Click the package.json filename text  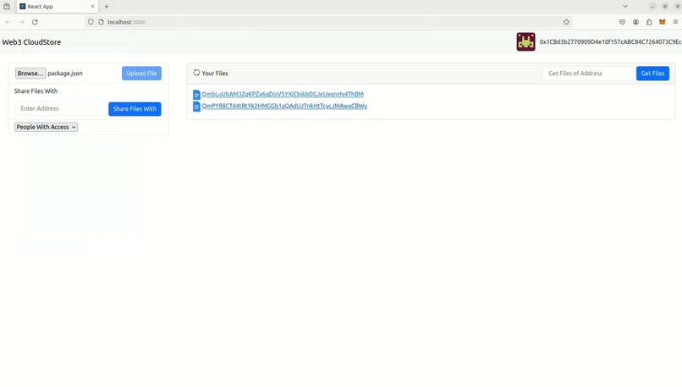click(65, 74)
